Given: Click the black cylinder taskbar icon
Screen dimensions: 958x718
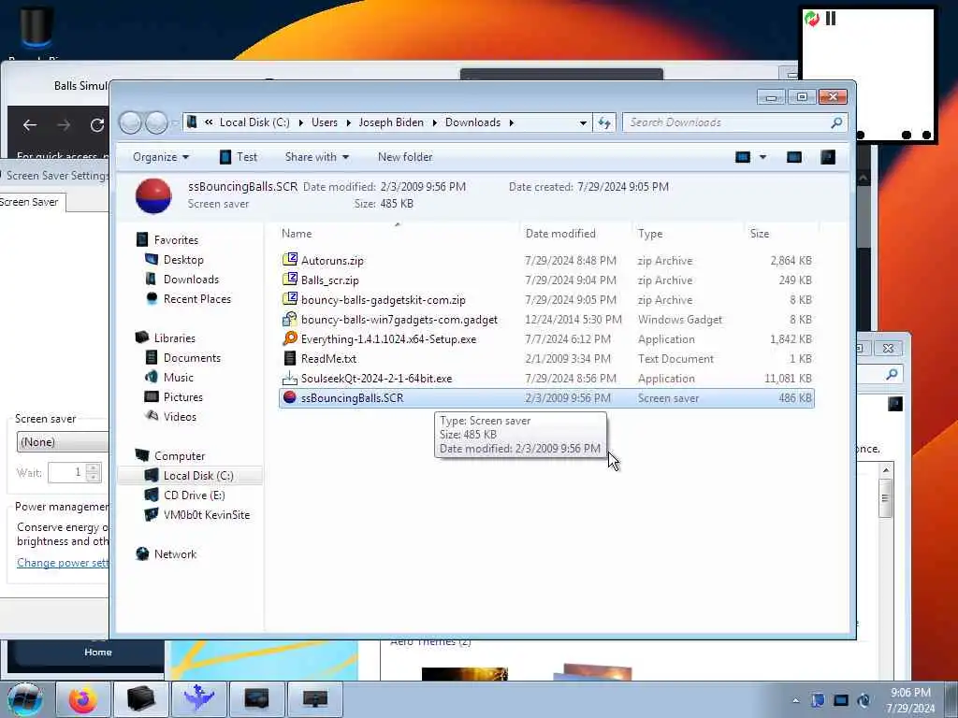Looking at the screenshot, I should [x=140, y=699].
